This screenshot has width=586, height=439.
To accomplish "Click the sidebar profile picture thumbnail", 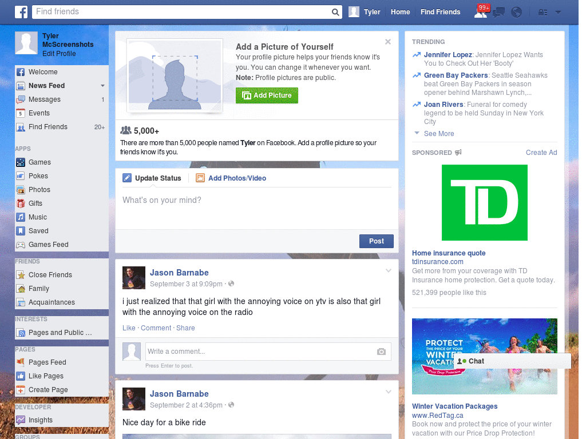I will pos(26,43).
